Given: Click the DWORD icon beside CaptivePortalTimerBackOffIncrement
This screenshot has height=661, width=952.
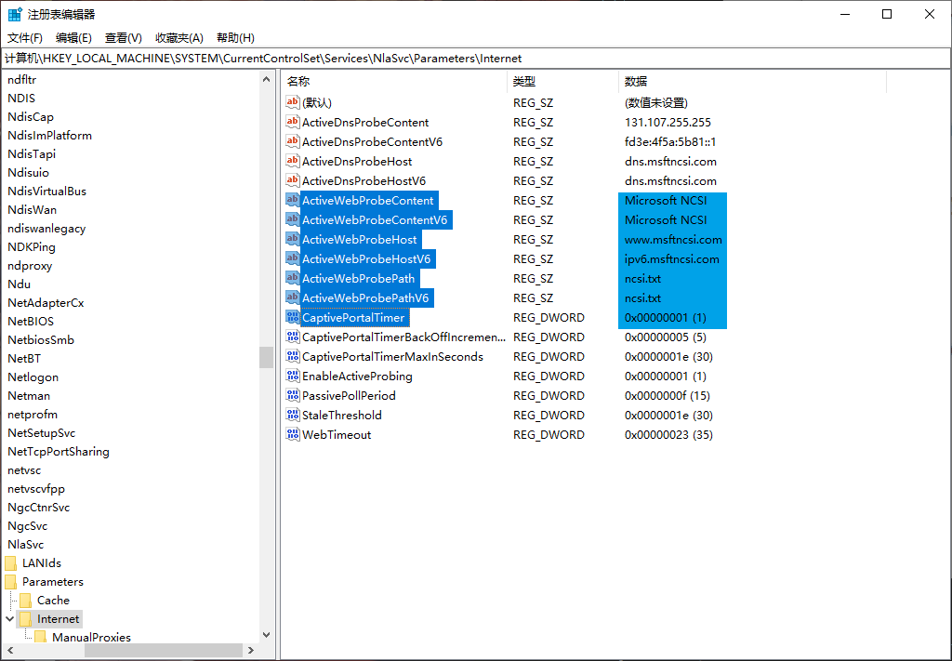Looking at the screenshot, I should click(293, 337).
